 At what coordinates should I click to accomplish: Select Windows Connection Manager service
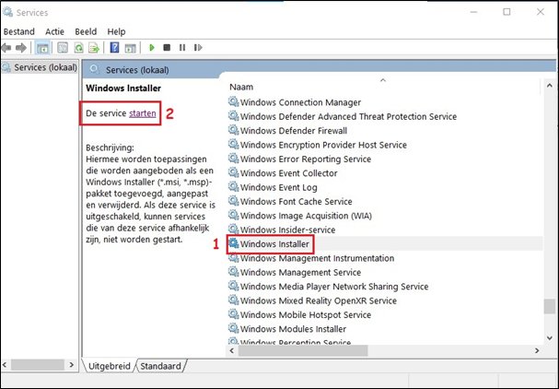[x=300, y=102]
